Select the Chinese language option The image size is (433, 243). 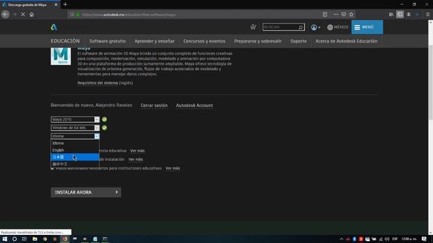[75, 164]
